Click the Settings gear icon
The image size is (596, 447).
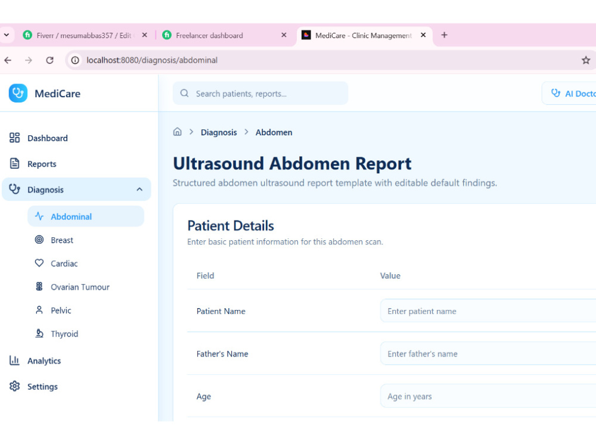tap(14, 386)
